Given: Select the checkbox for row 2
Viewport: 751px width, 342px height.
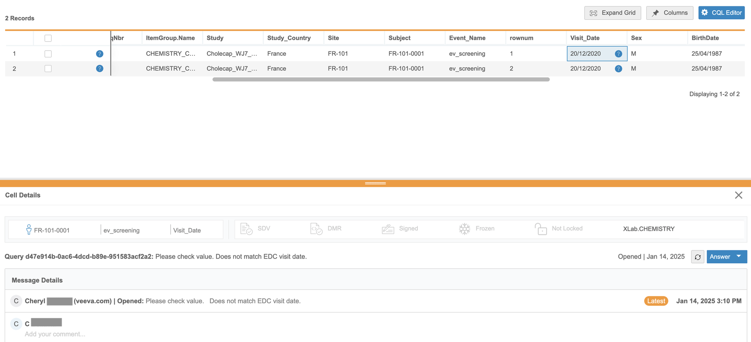Looking at the screenshot, I should [48, 69].
